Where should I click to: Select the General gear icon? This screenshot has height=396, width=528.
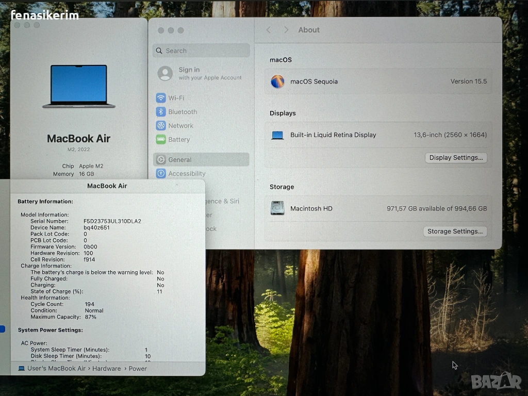[x=161, y=160]
